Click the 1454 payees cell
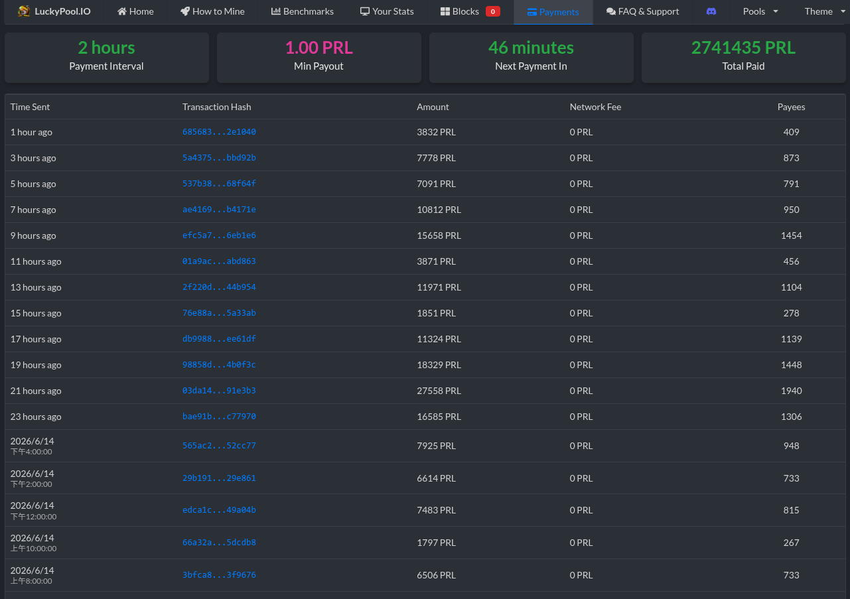The height and width of the screenshot is (599, 850). click(x=791, y=235)
